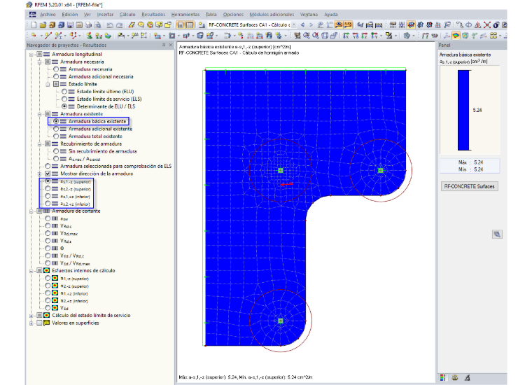Expand the Valores en superficies node

(x=31, y=323)
